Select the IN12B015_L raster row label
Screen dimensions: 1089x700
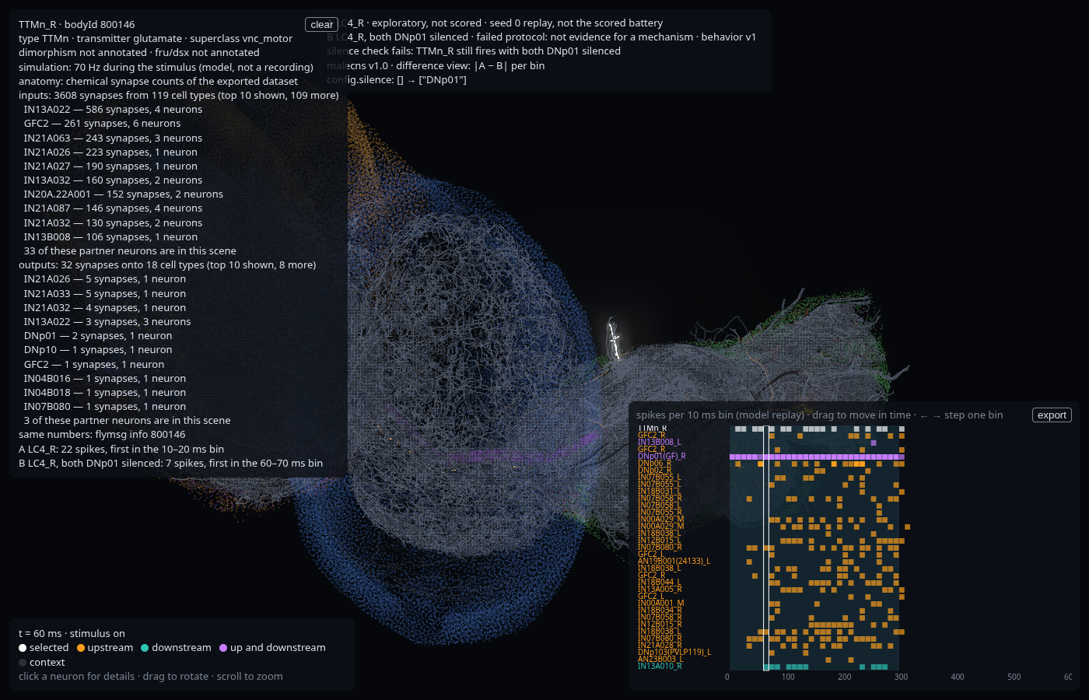(659, 541)
